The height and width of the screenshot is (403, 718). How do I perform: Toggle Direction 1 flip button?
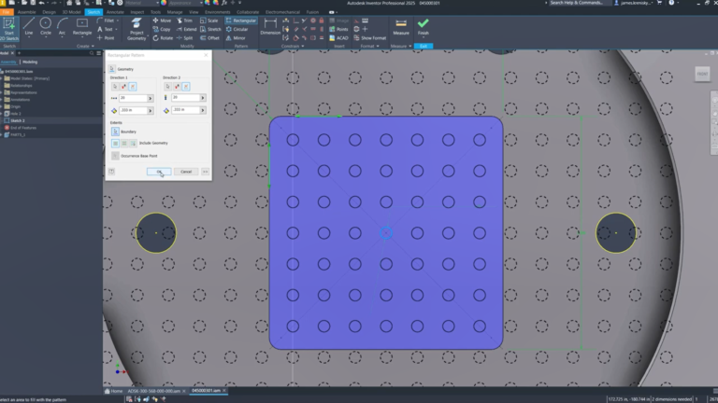point(123,87)
